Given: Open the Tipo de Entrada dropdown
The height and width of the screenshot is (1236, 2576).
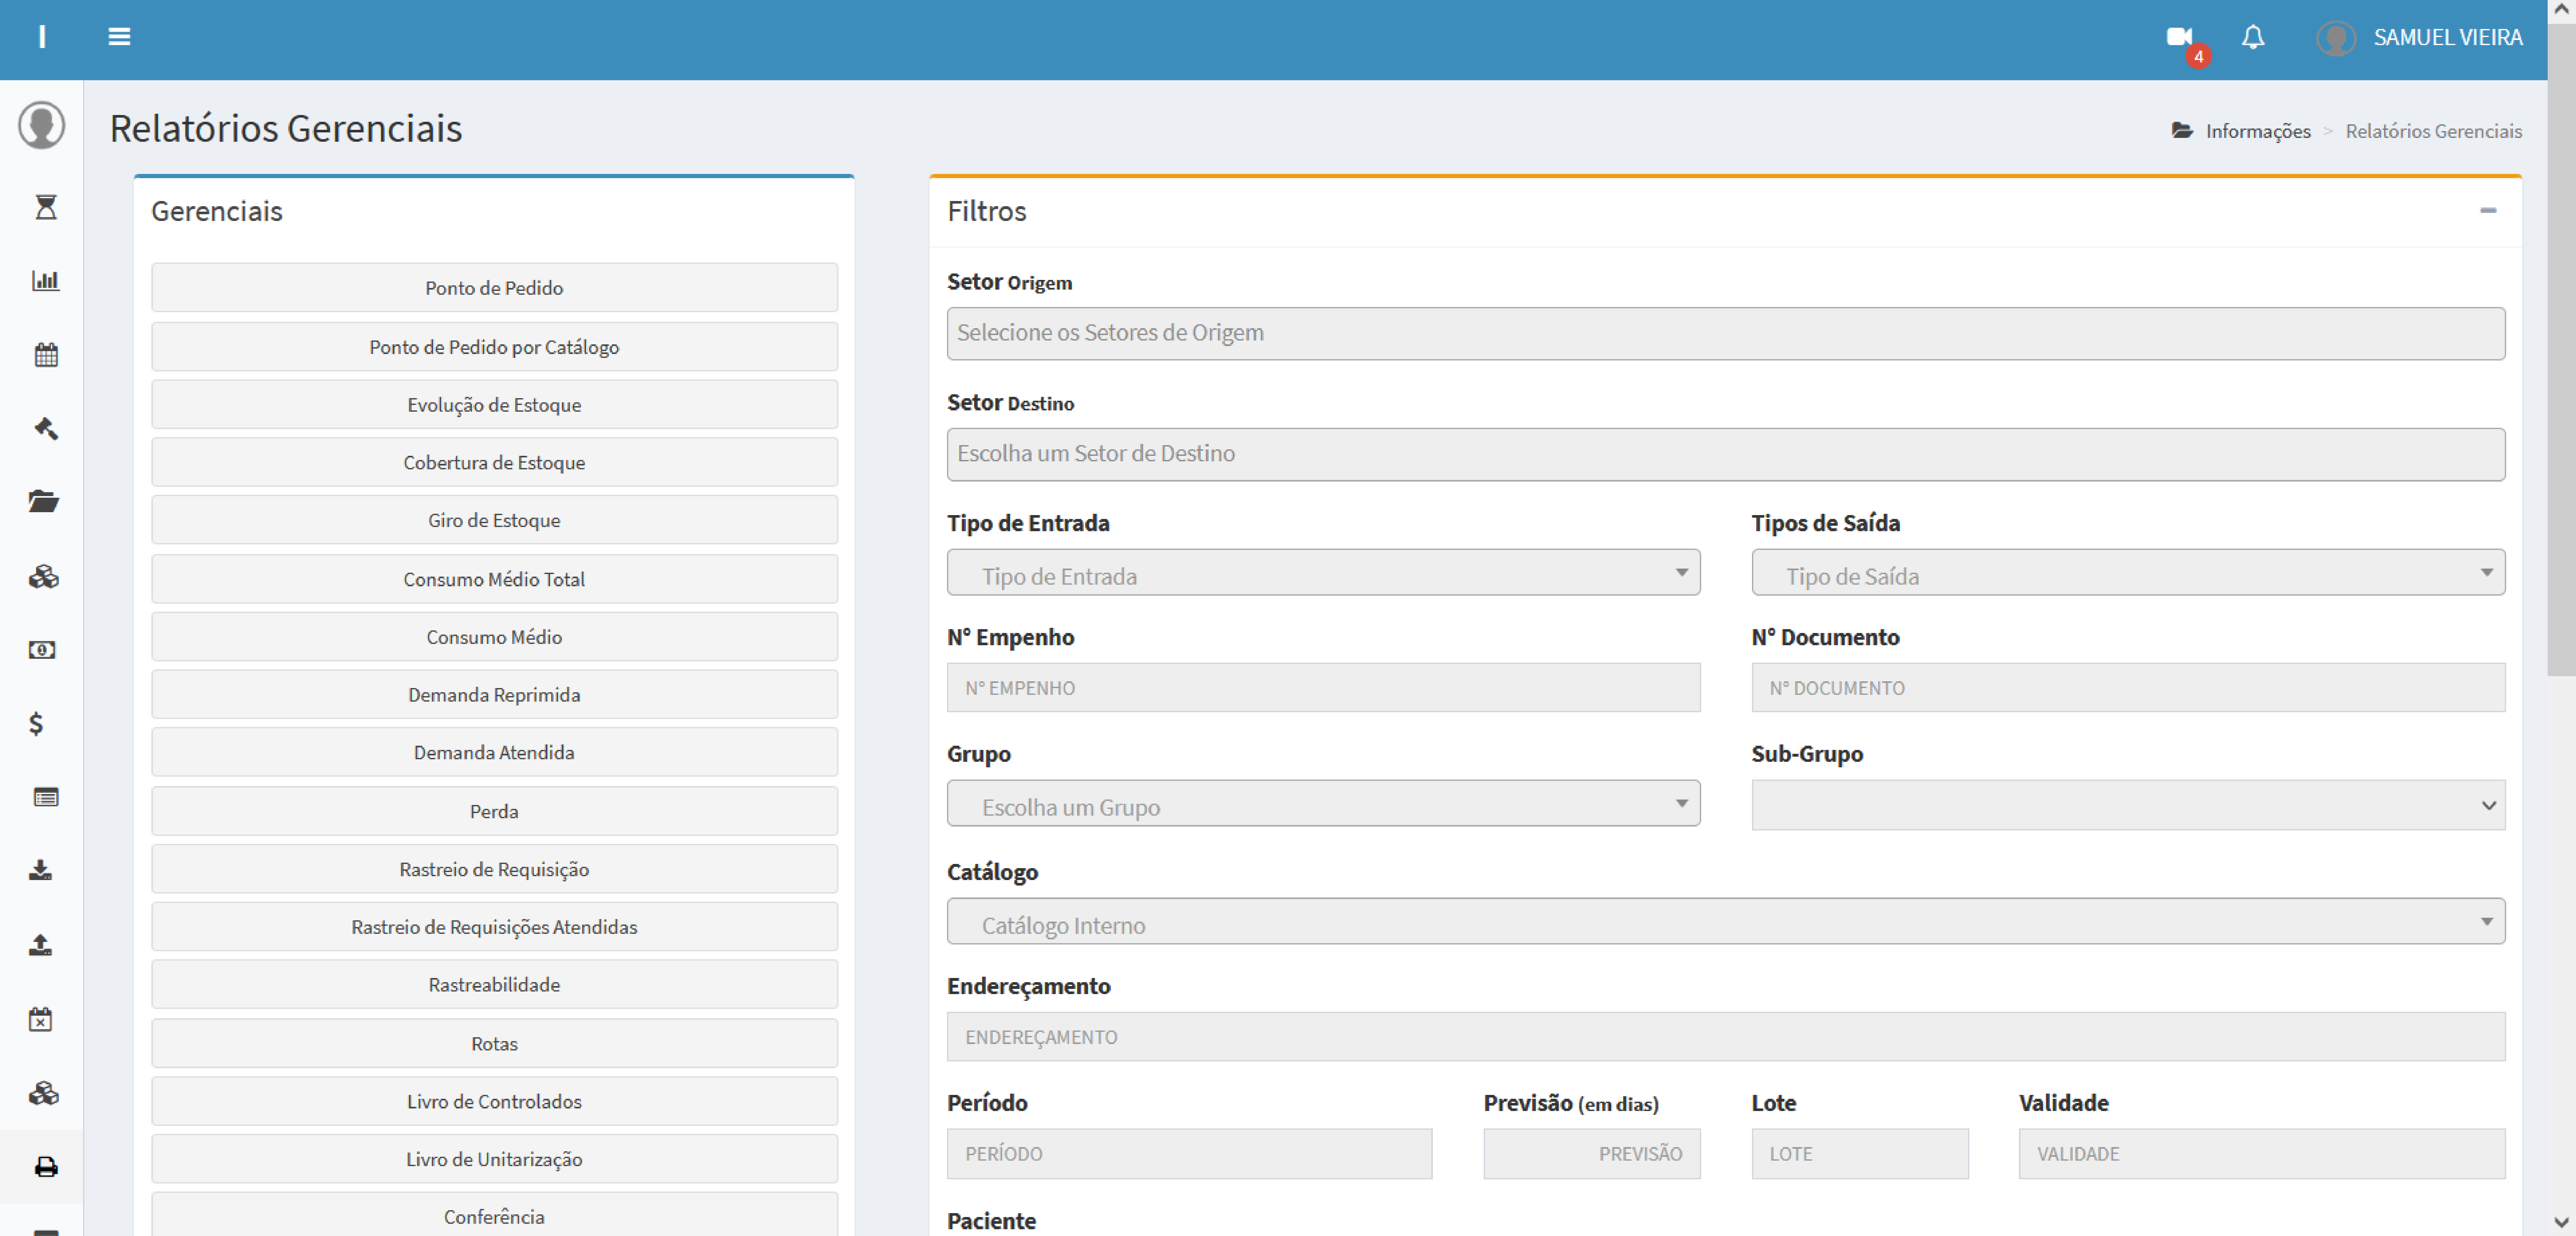Looking at the screenshot, I should point(1323,572).
